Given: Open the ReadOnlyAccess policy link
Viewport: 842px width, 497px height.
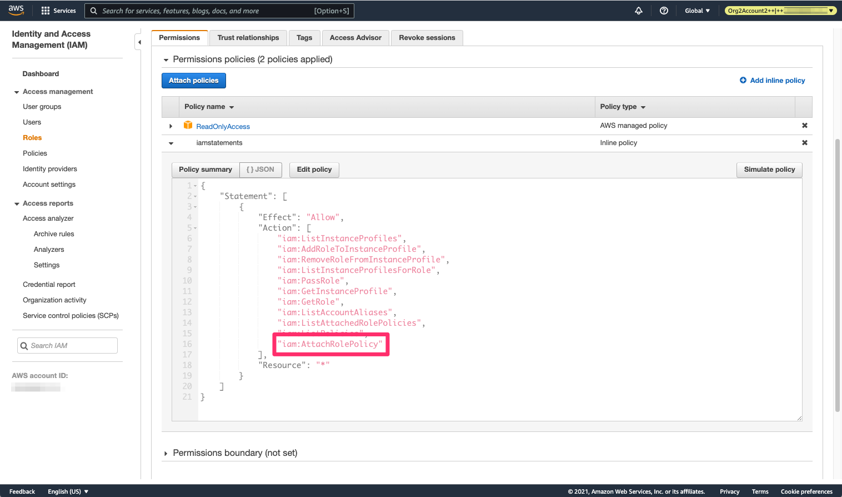Looking at the screenshot, I should 223,127.
